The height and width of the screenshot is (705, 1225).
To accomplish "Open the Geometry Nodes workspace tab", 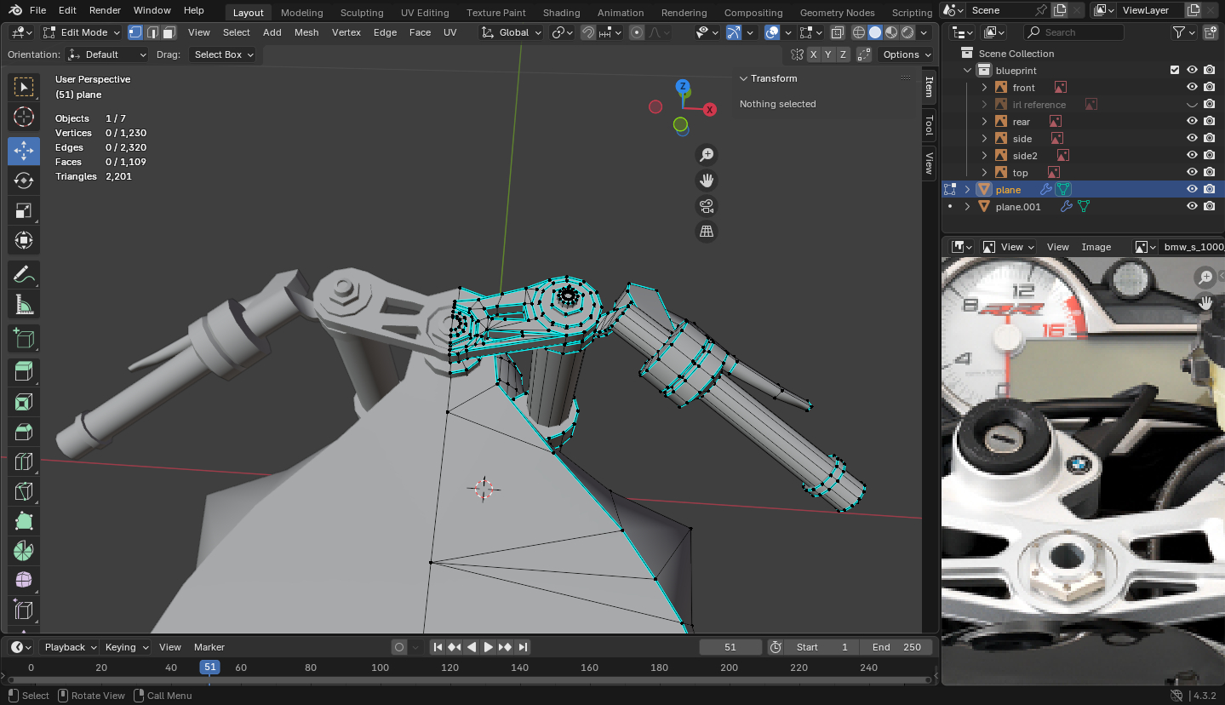I will pyautogui.click(x=837, y=13).
